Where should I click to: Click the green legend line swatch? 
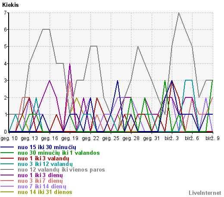(x=7, y=153)
